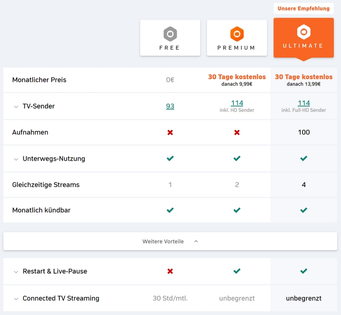Viewport: 341px width, 315px height.
Task: Collapse the Weitere Vorteile section
Action: (x=170, y=241)
